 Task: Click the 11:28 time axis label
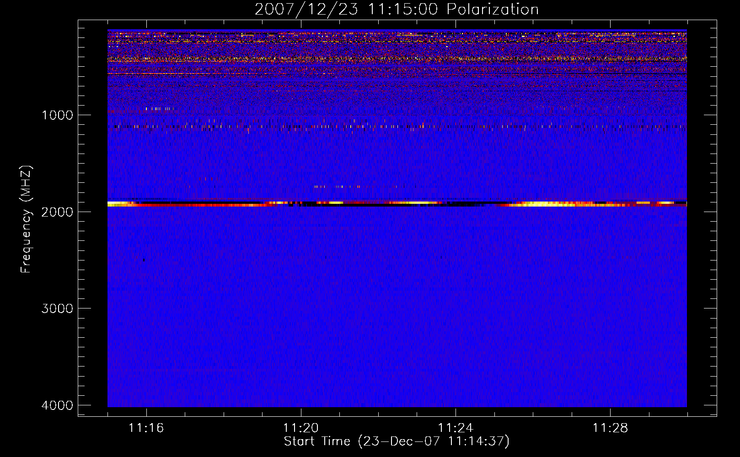click(x=611, y=428)
